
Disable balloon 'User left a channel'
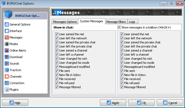[x=122, y=55]
